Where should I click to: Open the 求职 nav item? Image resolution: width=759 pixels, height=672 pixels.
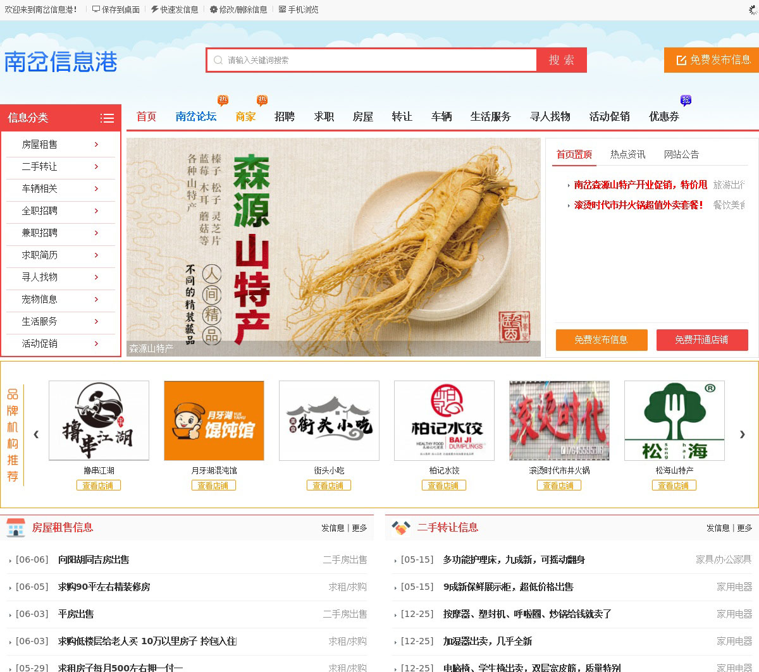pyautogui.click(x=324, y=117)
